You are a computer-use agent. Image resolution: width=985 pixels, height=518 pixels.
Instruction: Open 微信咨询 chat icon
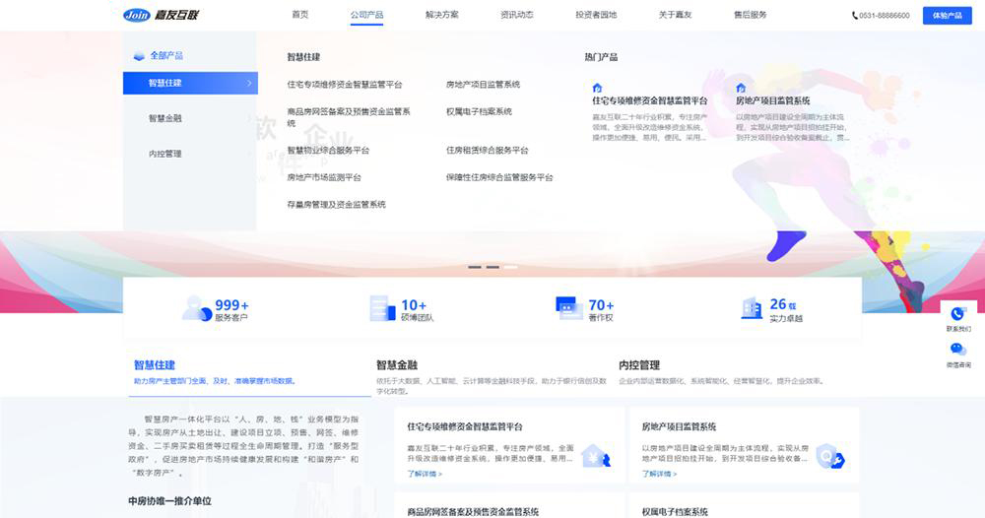pyautogui.click(x=957, y=350)
